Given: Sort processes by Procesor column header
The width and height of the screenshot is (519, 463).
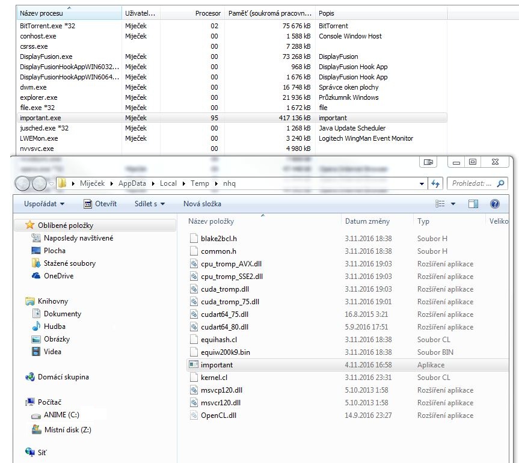Looking at the screenshot, I should click(192, 13).
